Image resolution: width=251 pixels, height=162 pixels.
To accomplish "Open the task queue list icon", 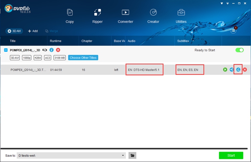I will (233, 31).
